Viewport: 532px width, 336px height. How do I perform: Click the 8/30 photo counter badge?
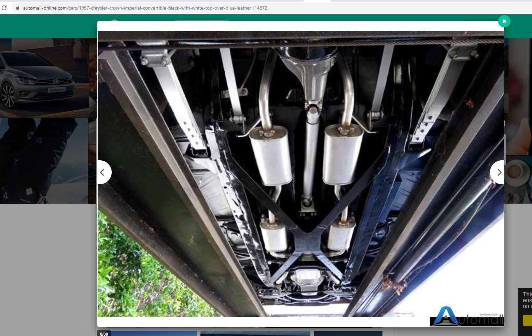104,334
